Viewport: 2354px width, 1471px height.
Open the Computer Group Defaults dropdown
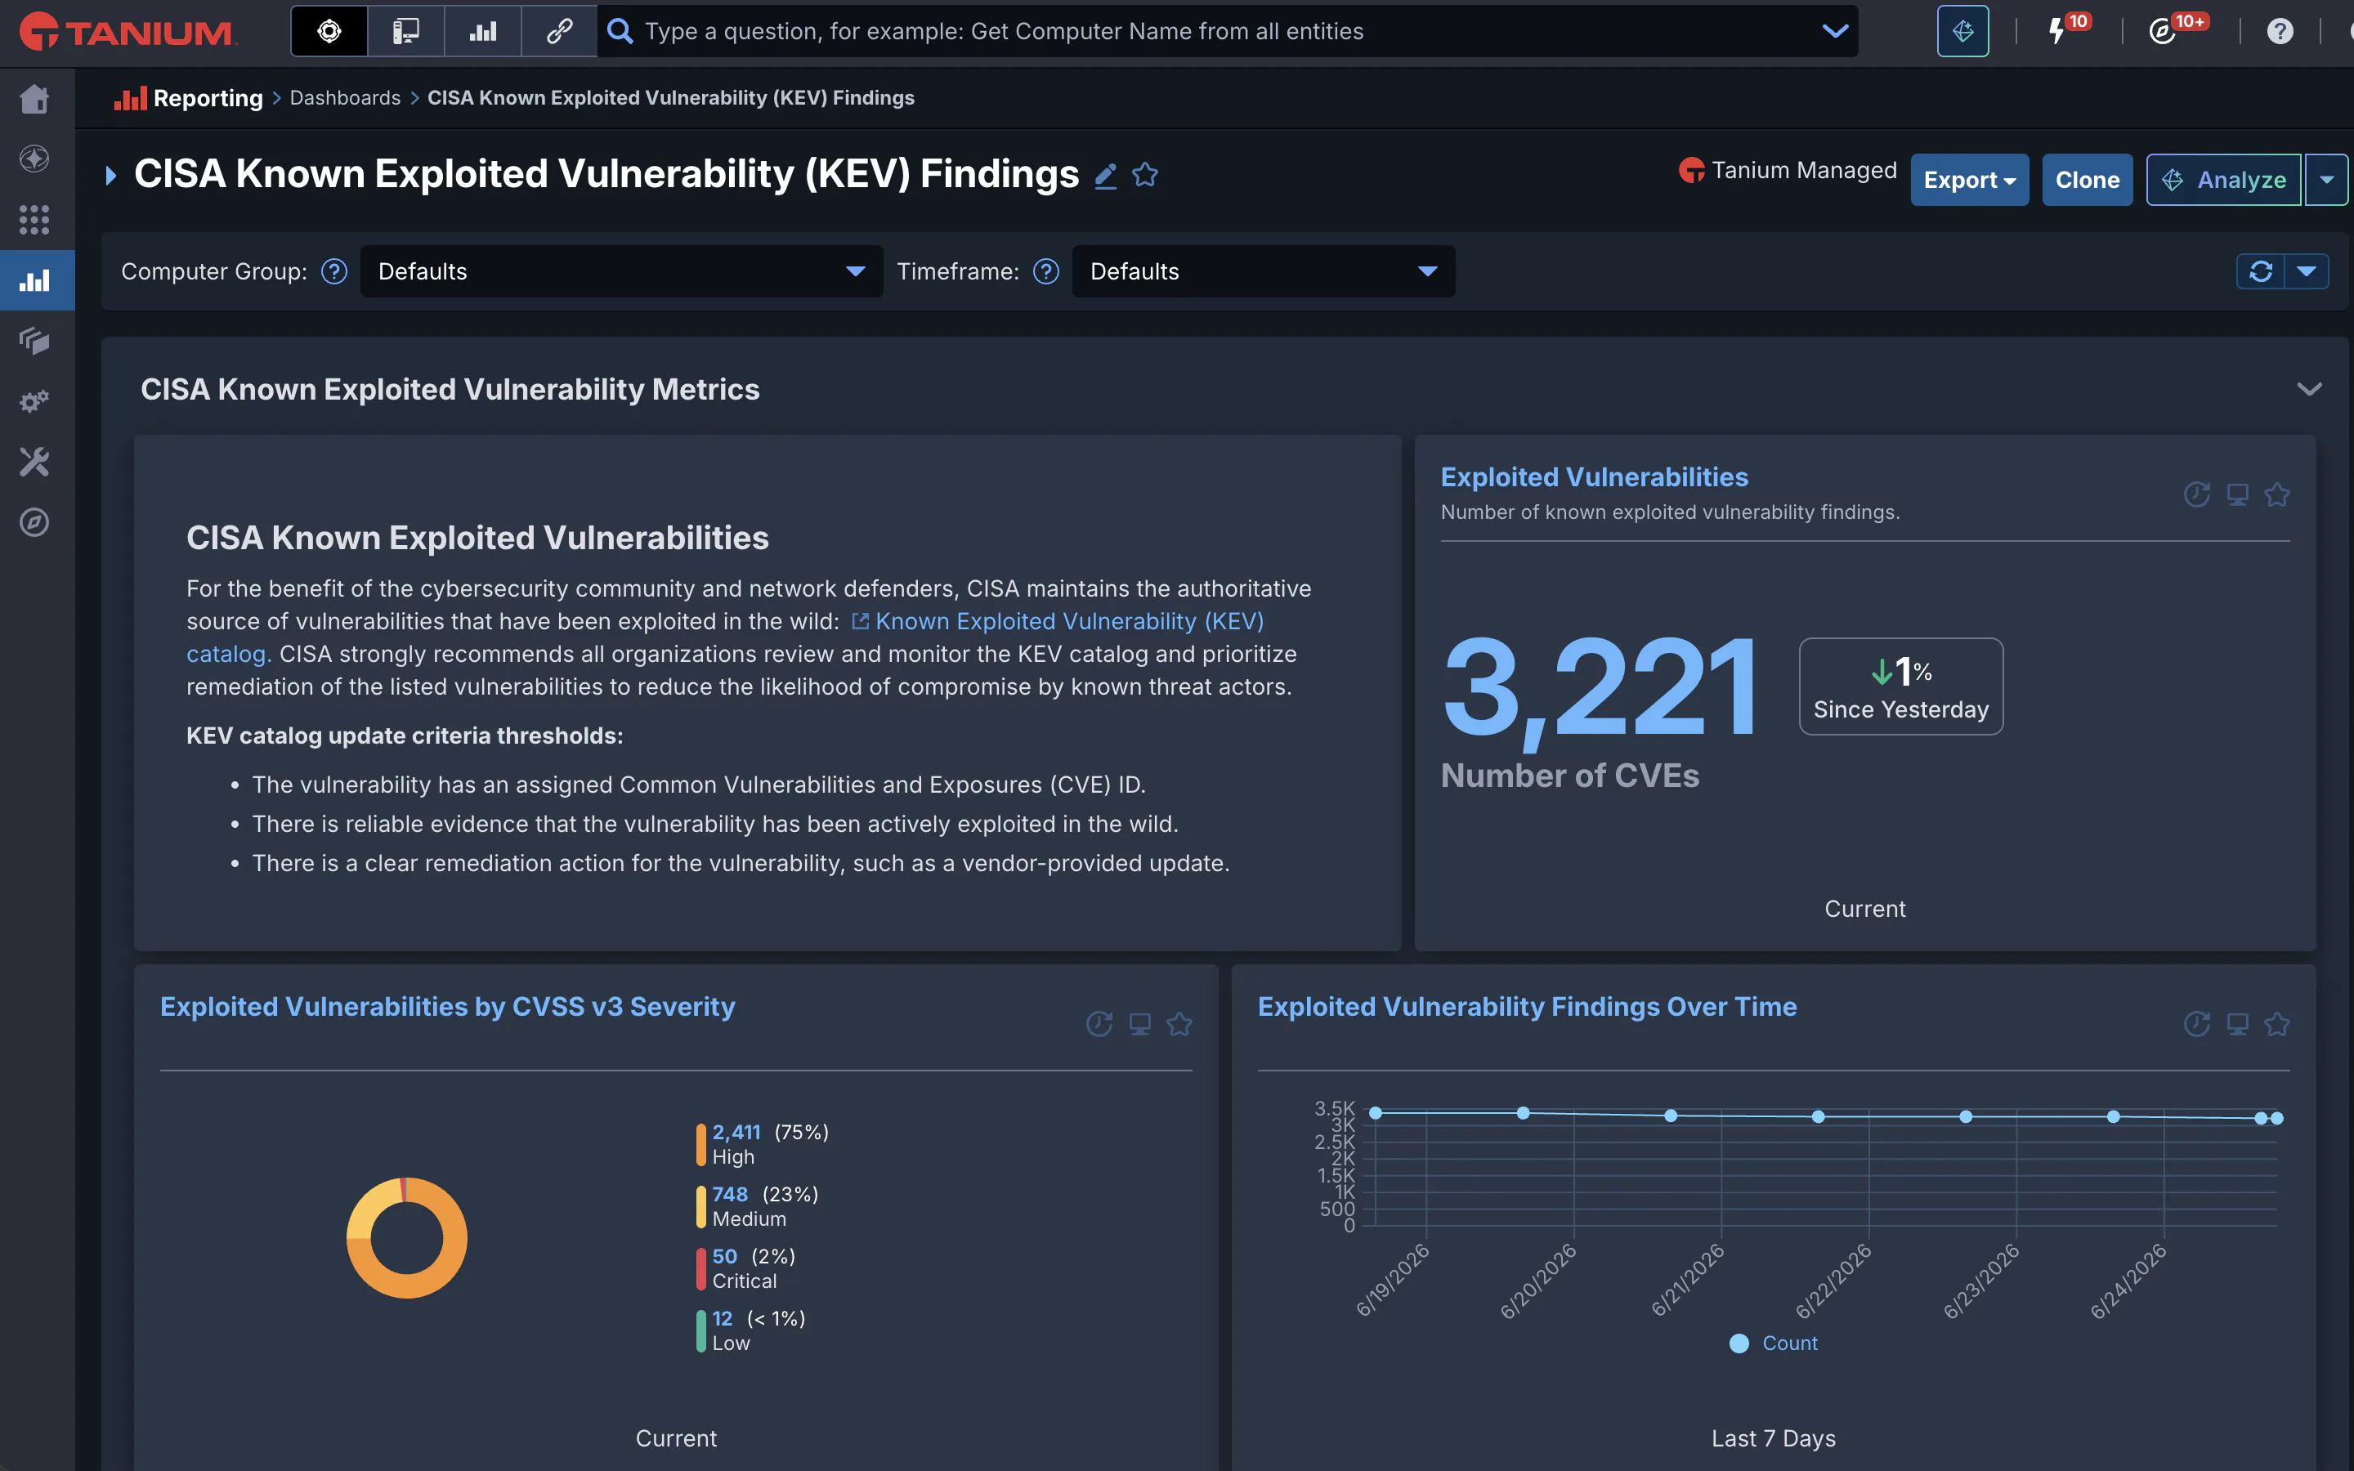[620, 271]
